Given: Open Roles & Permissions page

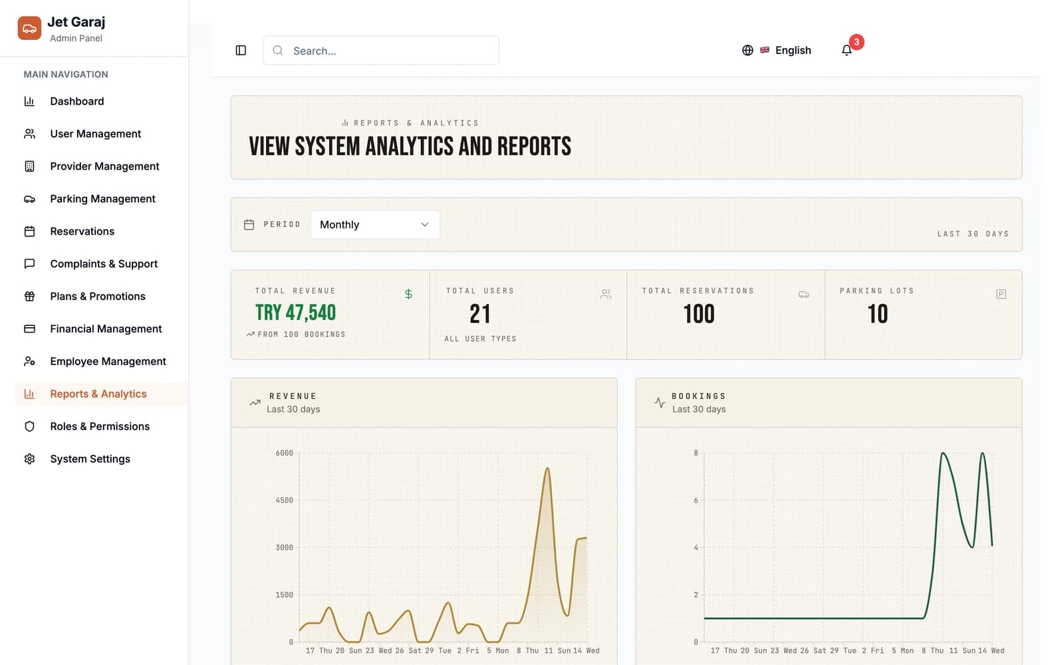Looking at the screenshot, I should click(x=101, y=426).
